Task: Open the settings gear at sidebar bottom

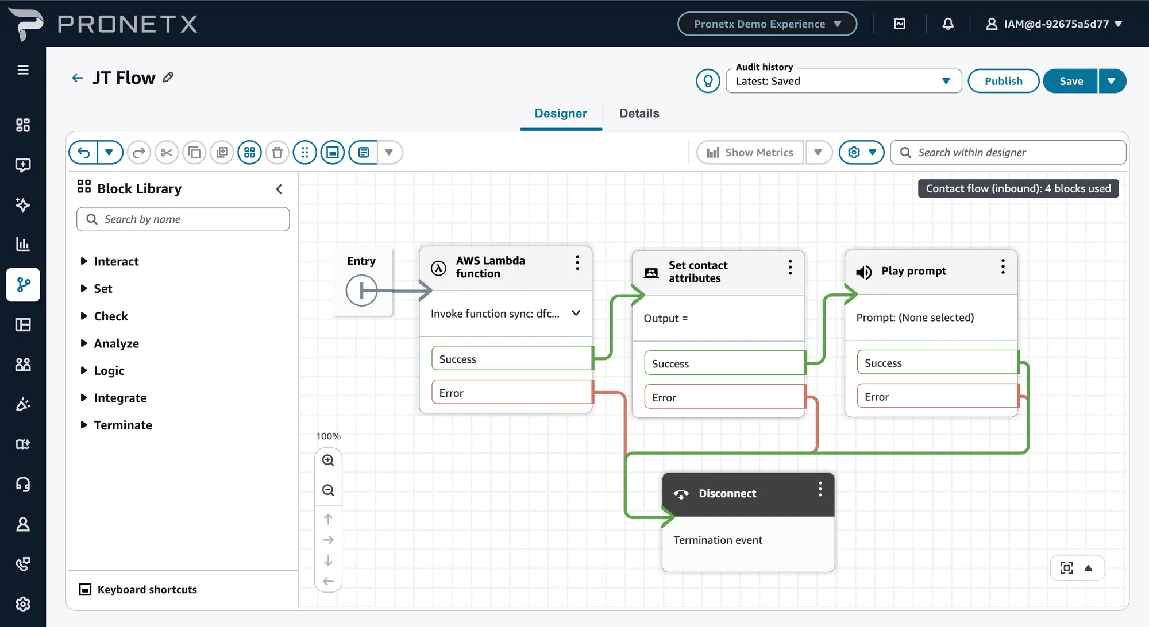Action: coord(23,604)
